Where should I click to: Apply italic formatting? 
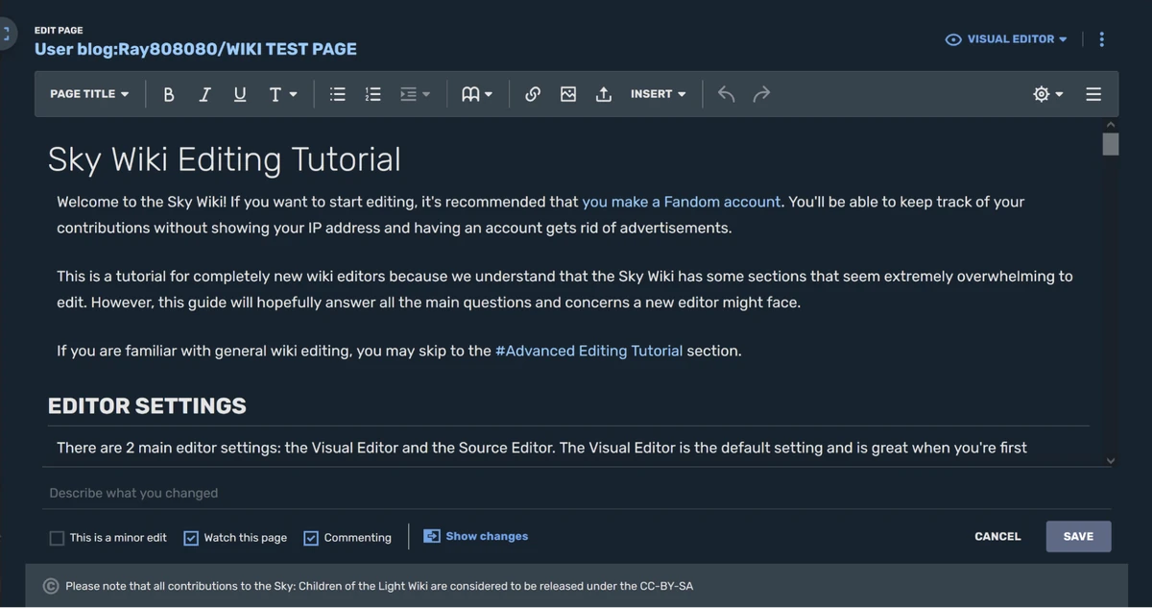tap(204, 93)
